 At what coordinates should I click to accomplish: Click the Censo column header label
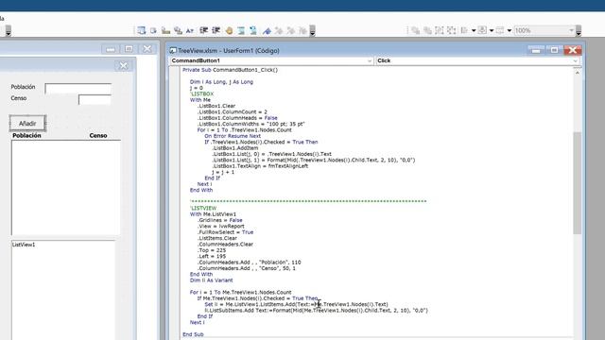click(x=98, y=136)
